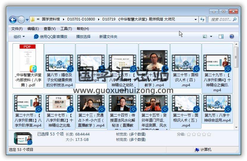The width and height of the screenshot is (247, 161).
Task: Open the PDF file 中华智慧大讲堂 内部资料
Action: pos(28,66)
